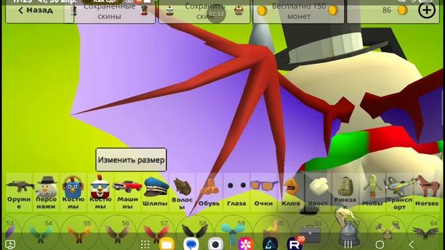445x250 pixels.
Task: Open the blue Messages app in taskbar
Action: (191, 244)
